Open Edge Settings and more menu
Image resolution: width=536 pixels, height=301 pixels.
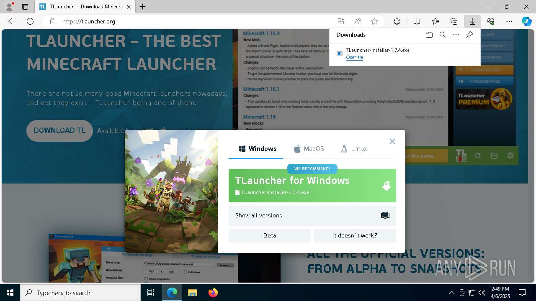[509, 21]
